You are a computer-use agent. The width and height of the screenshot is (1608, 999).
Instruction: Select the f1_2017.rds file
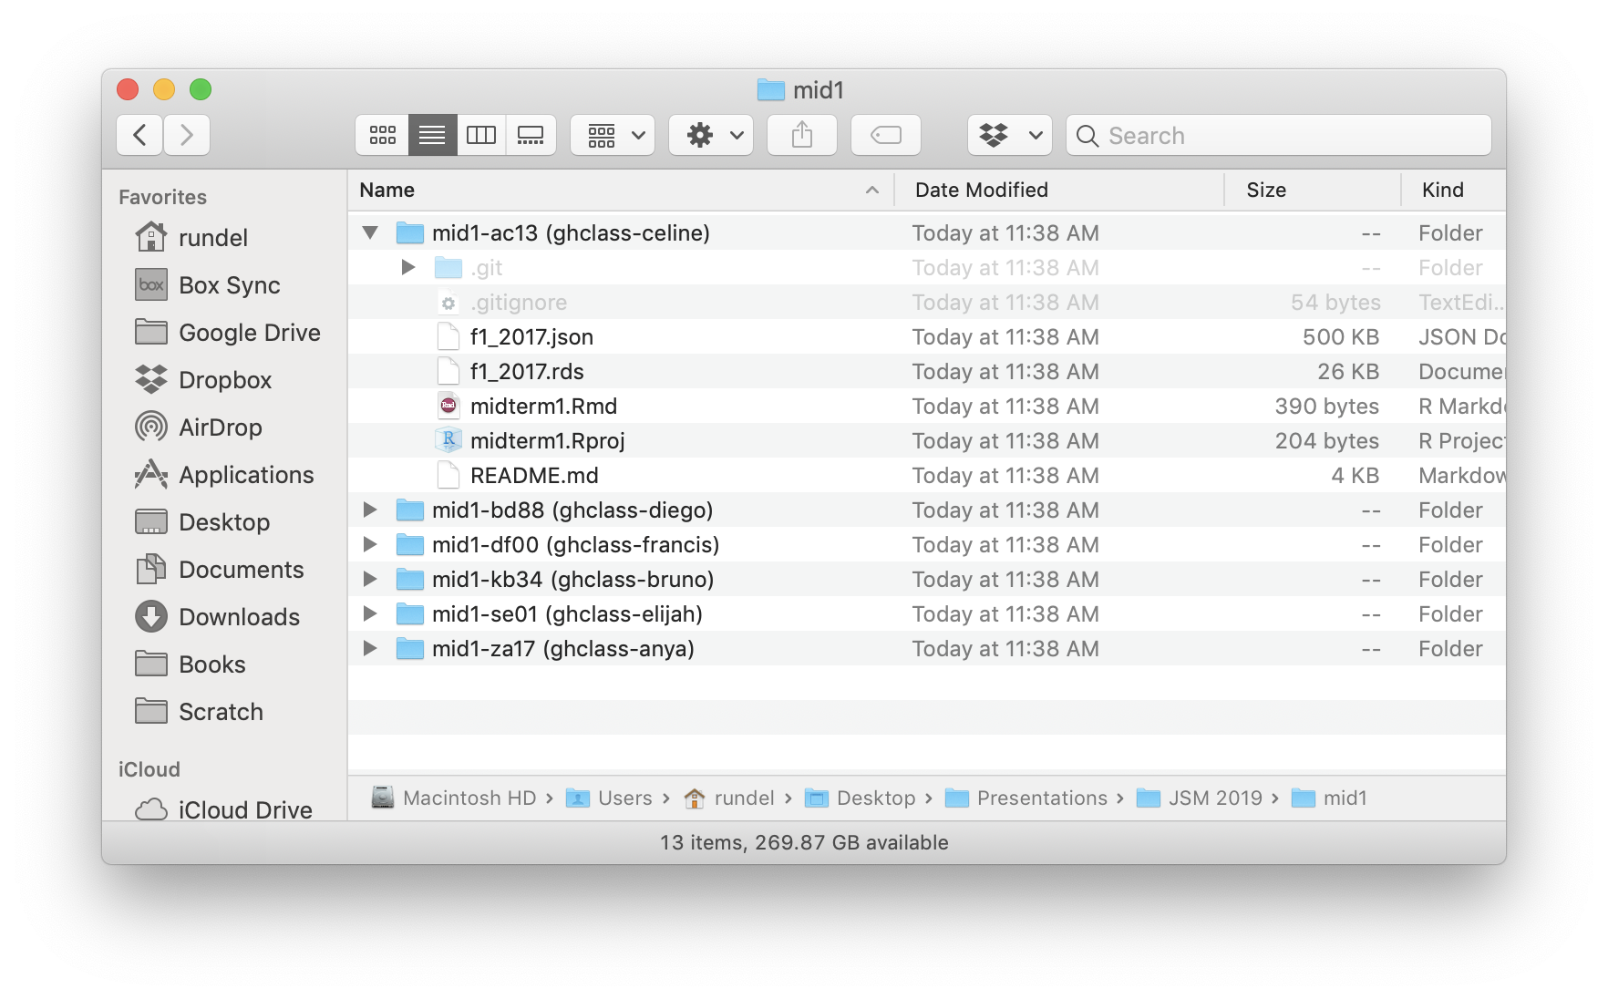(927, 371)
